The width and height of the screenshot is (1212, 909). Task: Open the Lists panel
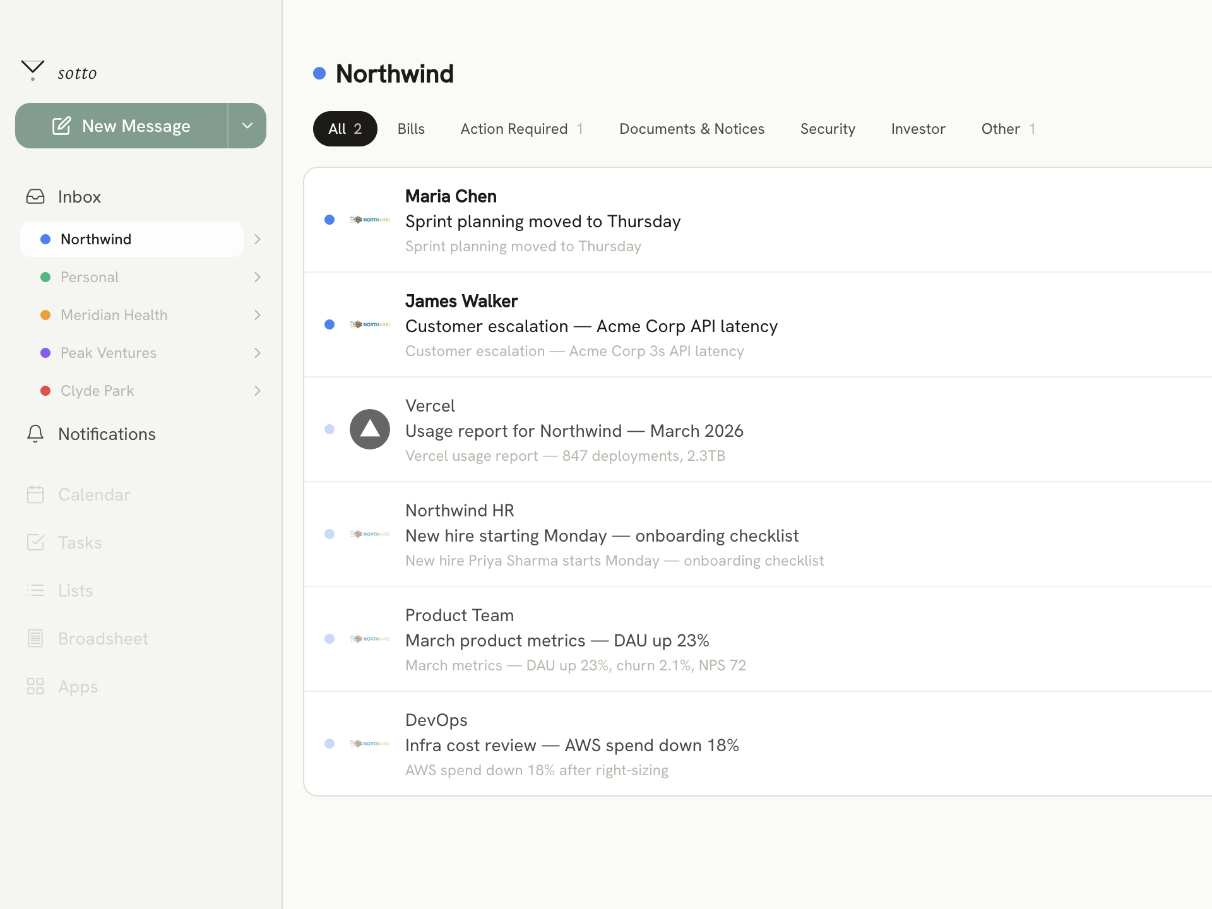coord(75,590)
